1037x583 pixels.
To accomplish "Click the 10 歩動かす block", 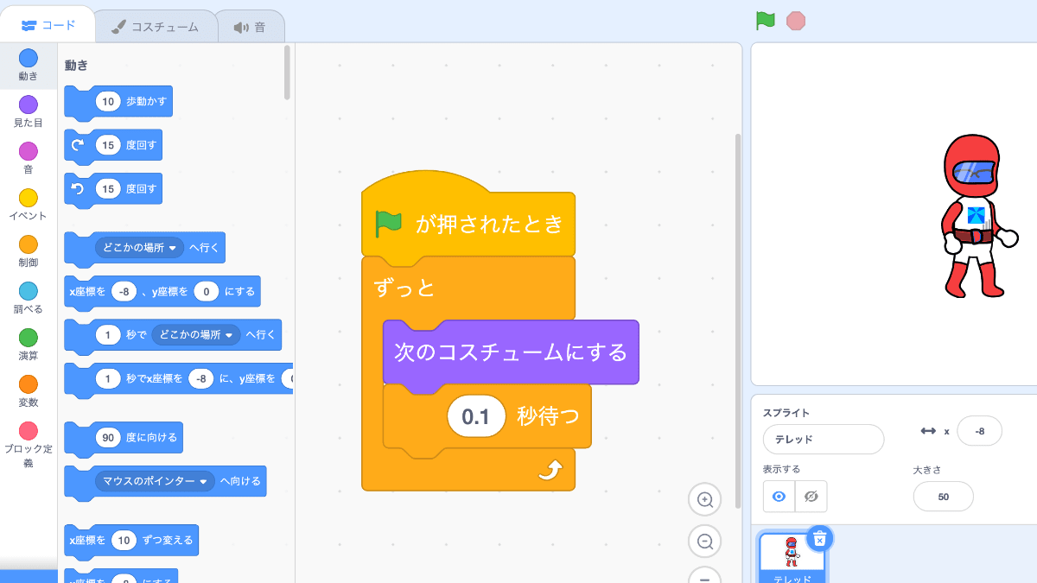I will (118, 102).
